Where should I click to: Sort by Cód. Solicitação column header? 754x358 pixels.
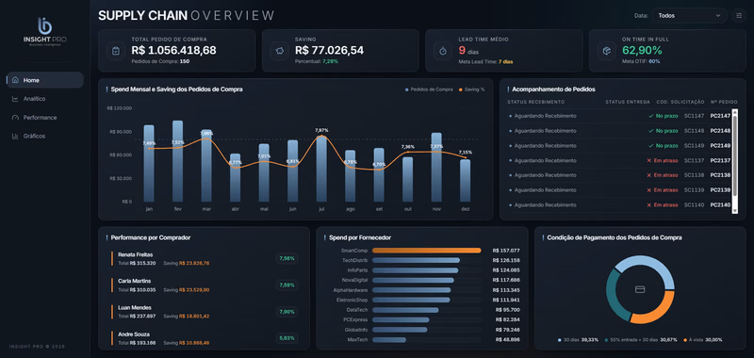(x=680, y=102)
